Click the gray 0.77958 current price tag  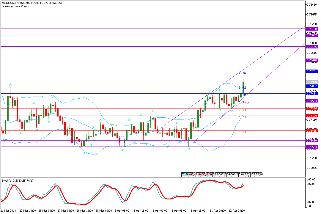tap(312, 82)
